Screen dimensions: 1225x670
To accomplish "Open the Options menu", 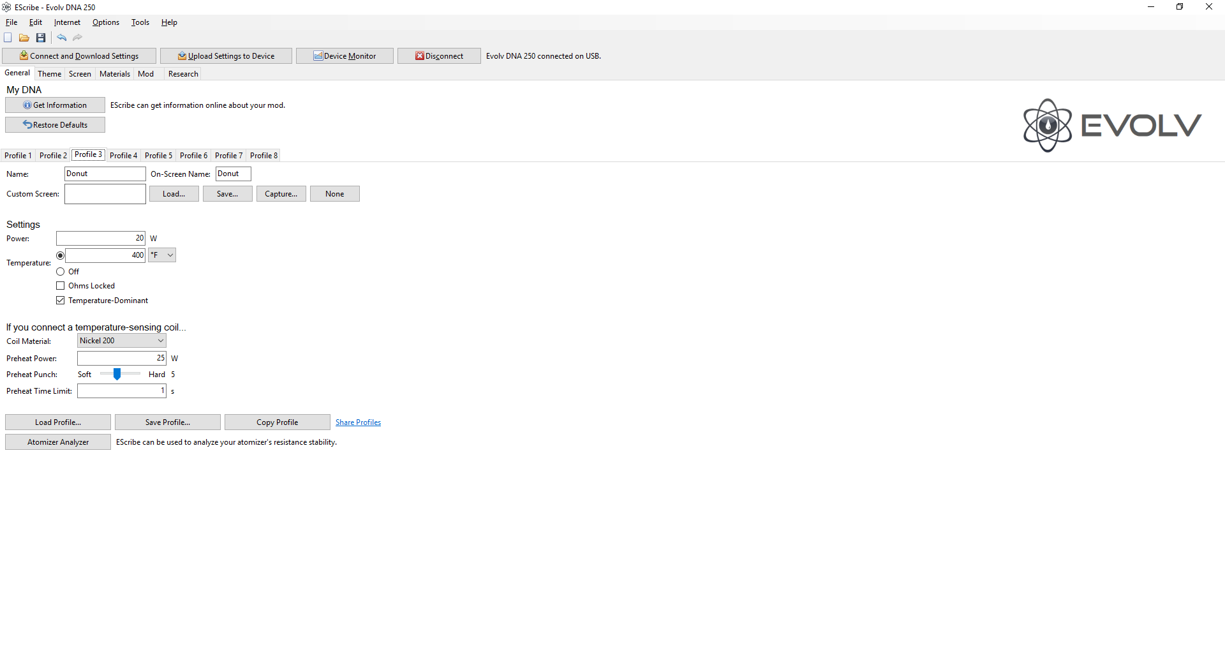I will click(x=106, y=22).
